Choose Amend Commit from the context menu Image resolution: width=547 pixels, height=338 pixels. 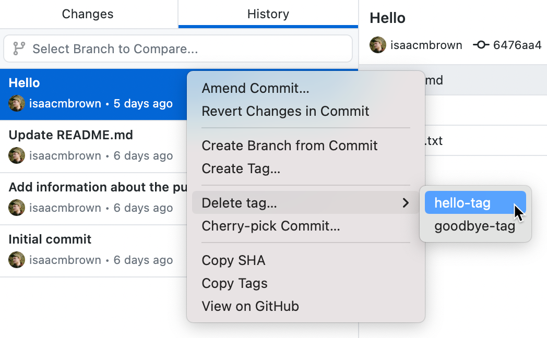(x=255, y=88)
